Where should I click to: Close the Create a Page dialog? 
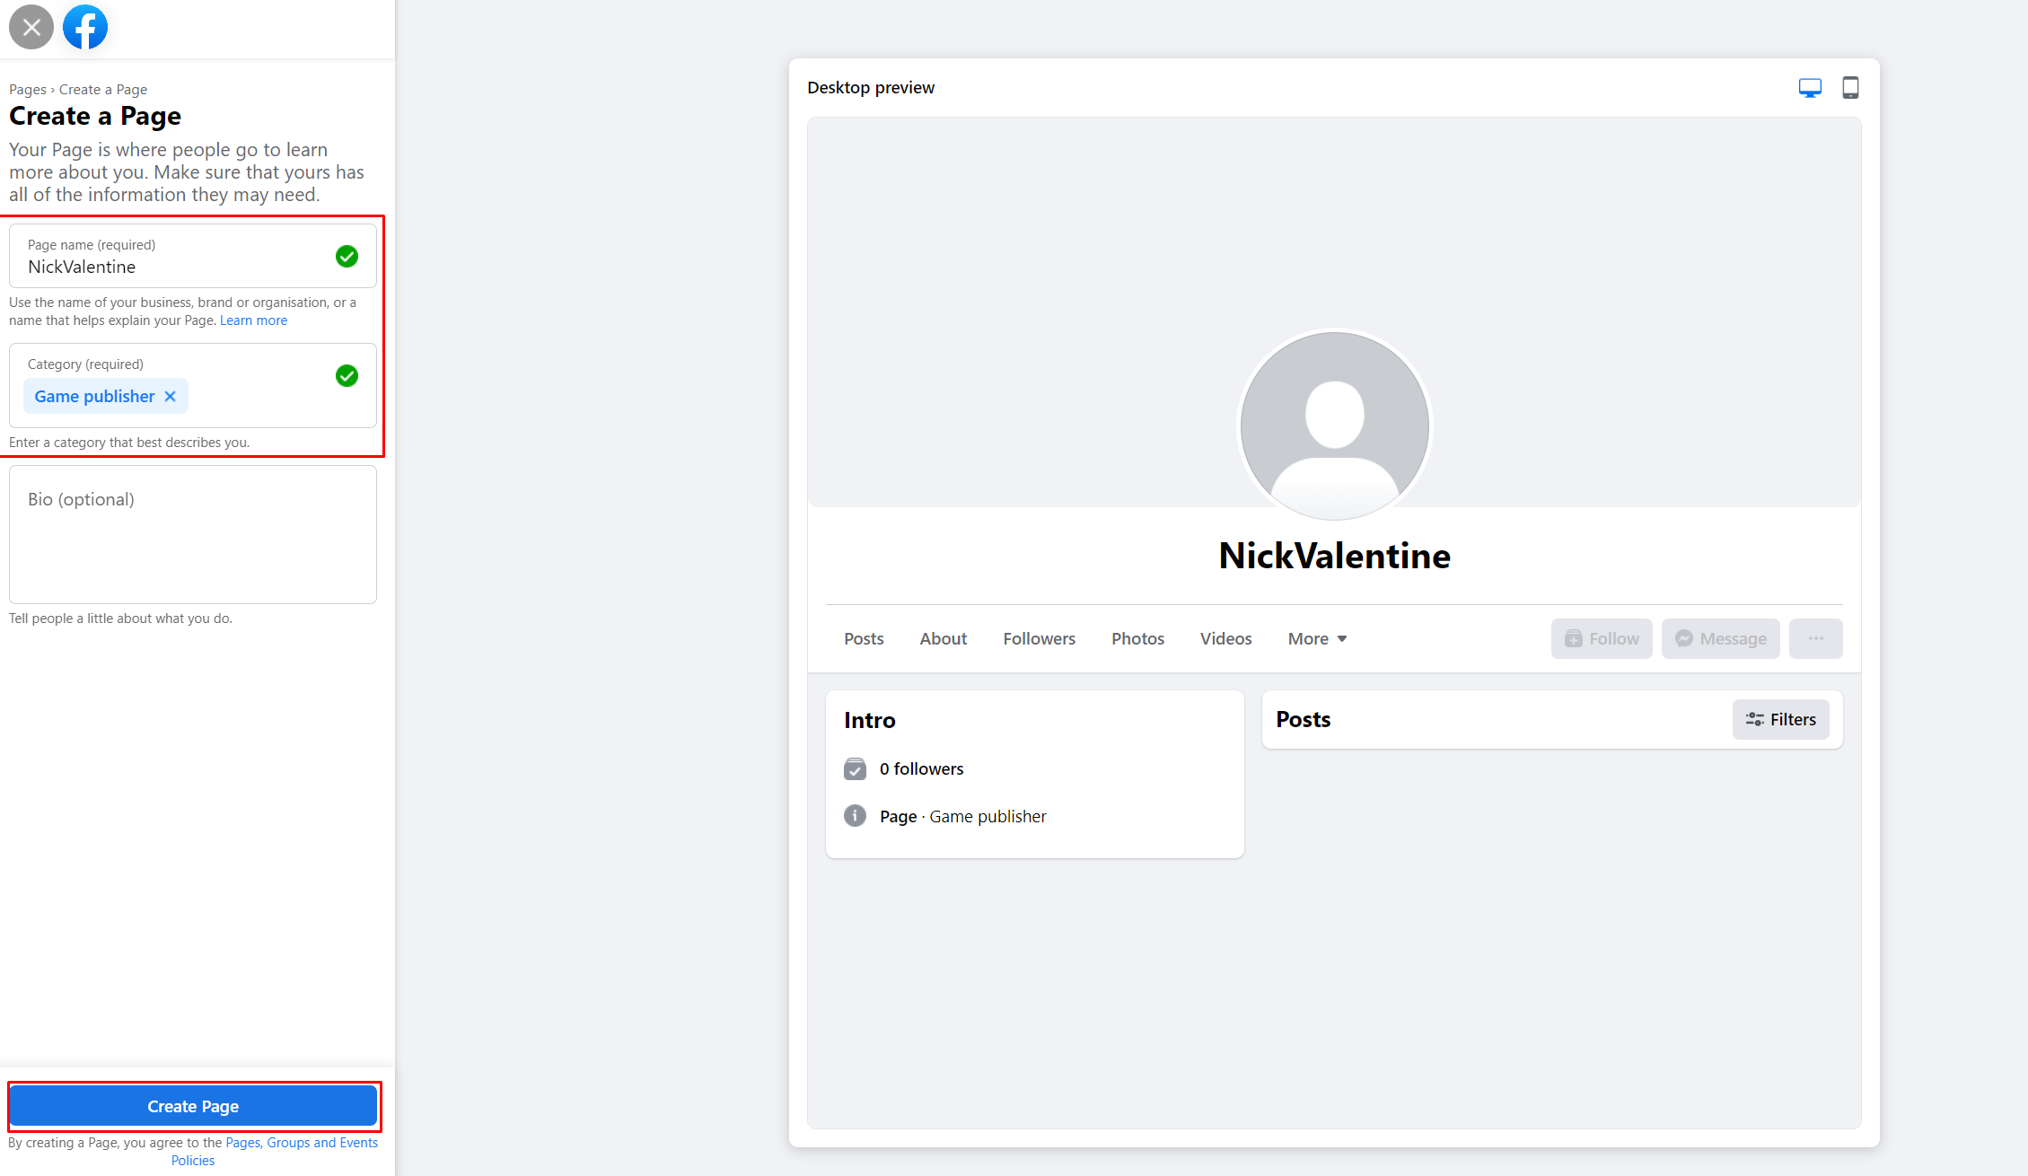(x=31, y=27)
